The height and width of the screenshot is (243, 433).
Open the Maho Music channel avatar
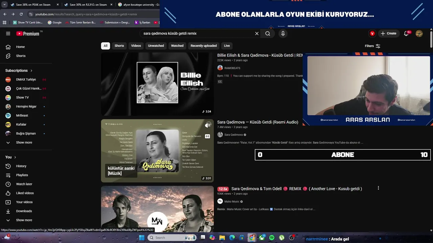pos(220,201)
